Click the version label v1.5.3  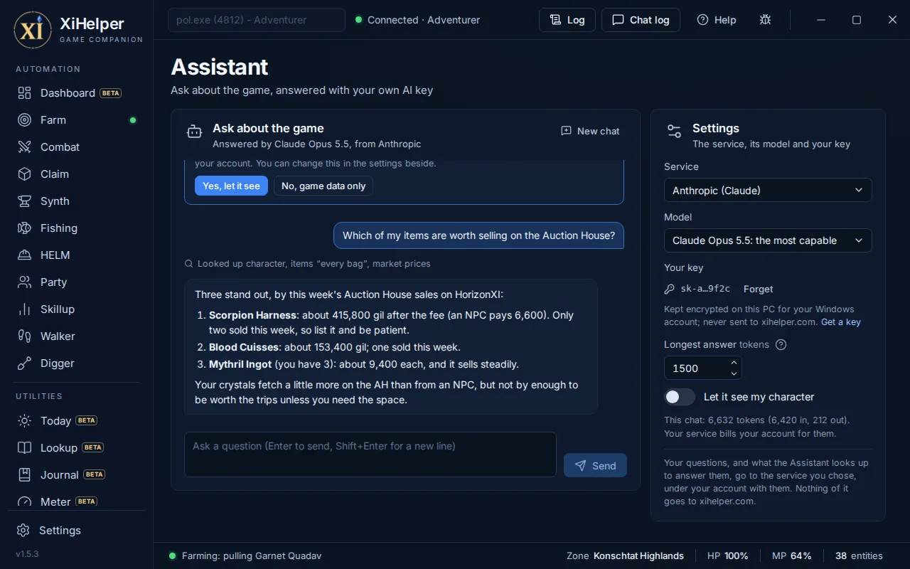[x=27, y=554]
